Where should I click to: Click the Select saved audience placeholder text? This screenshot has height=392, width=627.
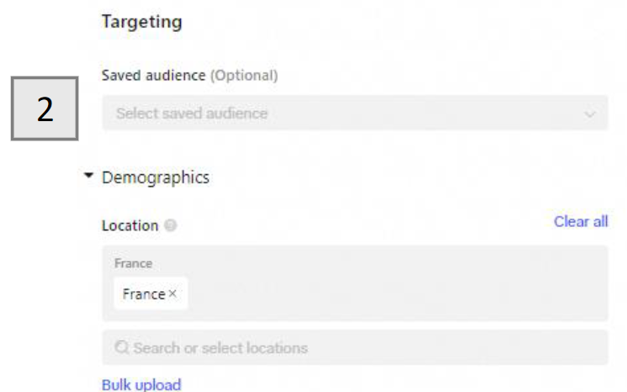click(x=192, y=114)
